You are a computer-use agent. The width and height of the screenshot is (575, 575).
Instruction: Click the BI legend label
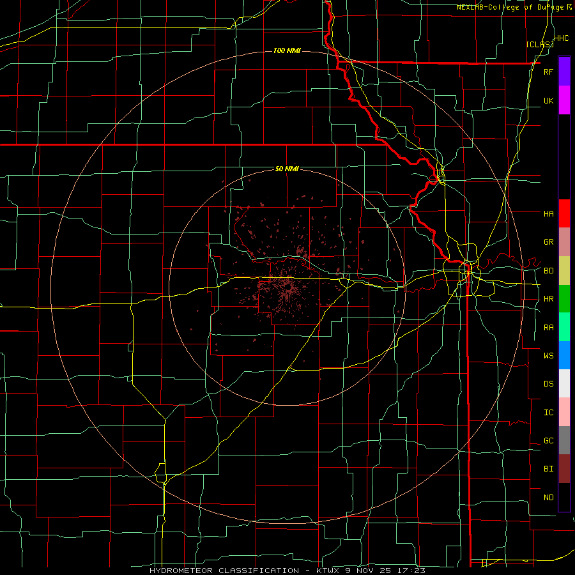click(548, 469)
